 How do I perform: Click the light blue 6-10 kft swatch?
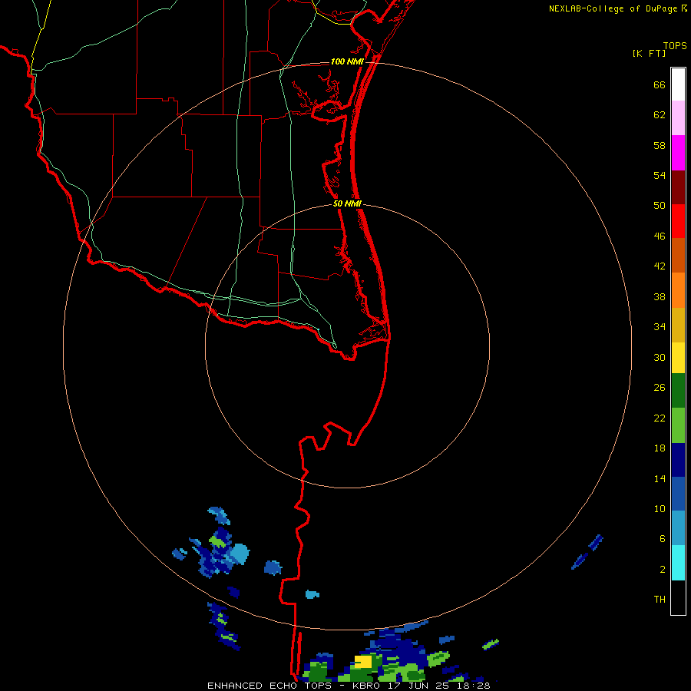click(678, 528)
